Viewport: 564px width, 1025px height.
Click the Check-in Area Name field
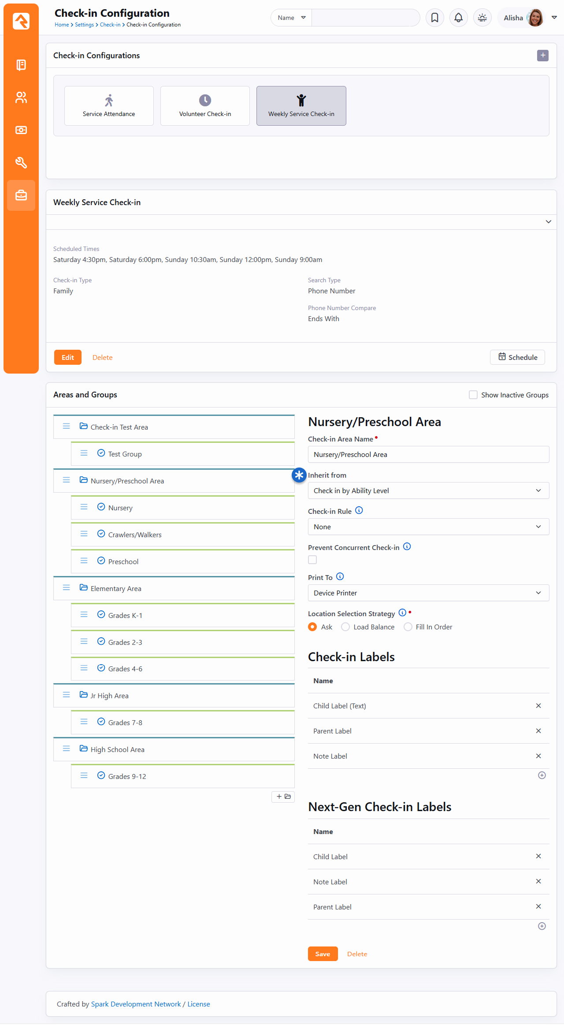(428, 454)
